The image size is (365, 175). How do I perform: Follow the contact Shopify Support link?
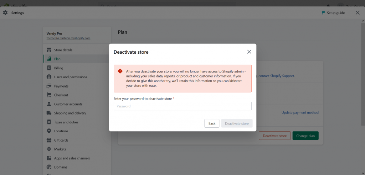click(x=277, y=76)
